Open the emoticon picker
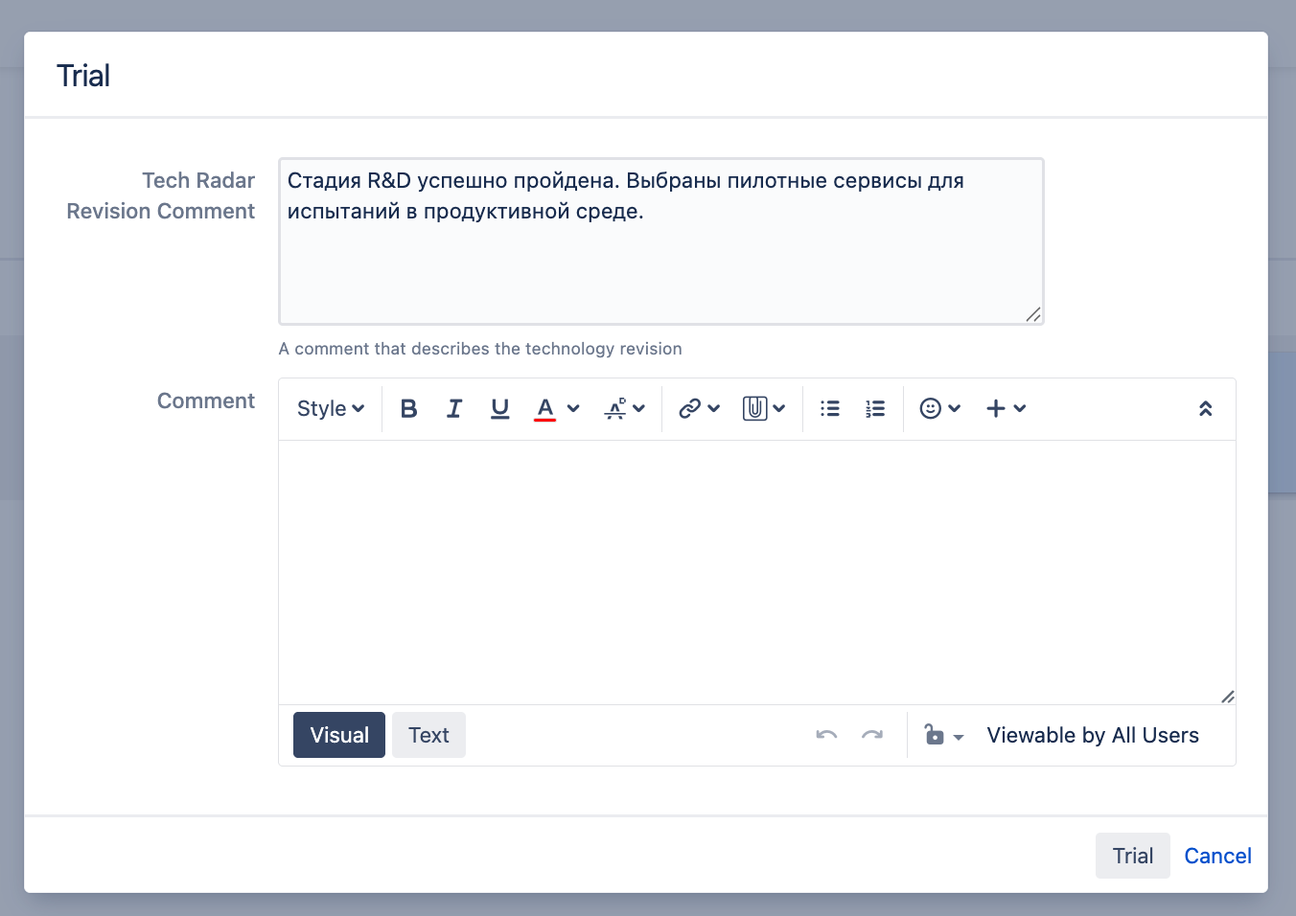This screenshot has height=916, width=1296. [940, 409]
